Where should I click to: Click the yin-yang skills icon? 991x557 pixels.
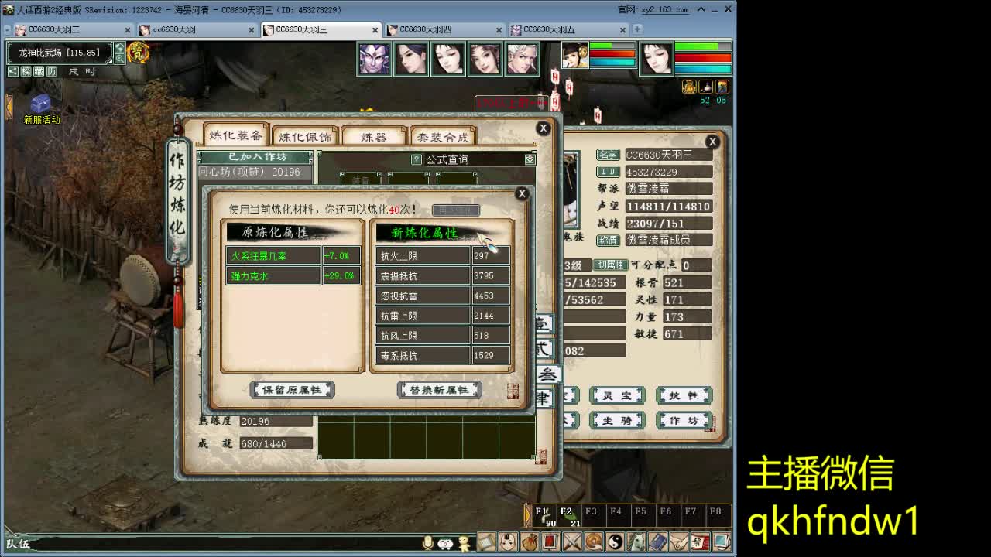click(615, 542)
